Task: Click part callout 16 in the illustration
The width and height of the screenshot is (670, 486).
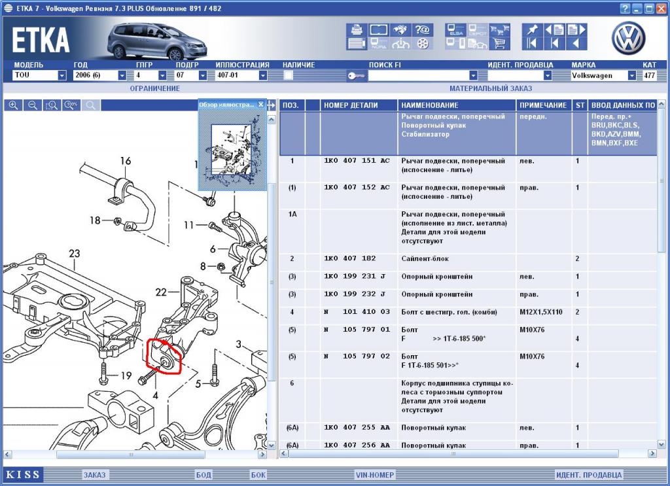Action: (x=125, y=160)
